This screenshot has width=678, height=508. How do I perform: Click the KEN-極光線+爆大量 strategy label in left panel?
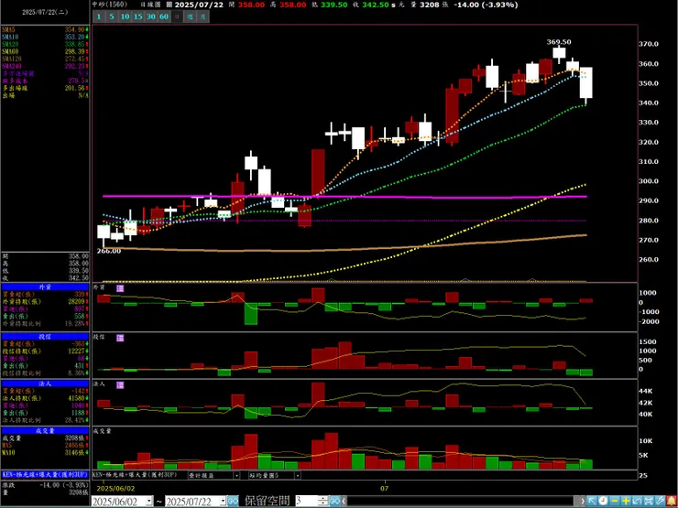click(x=45, y=474)
